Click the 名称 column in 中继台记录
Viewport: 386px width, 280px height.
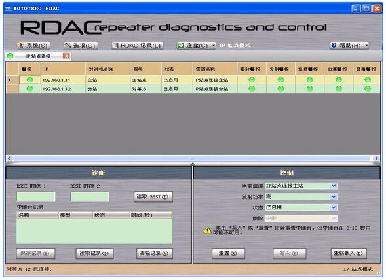tap(37, 215)
